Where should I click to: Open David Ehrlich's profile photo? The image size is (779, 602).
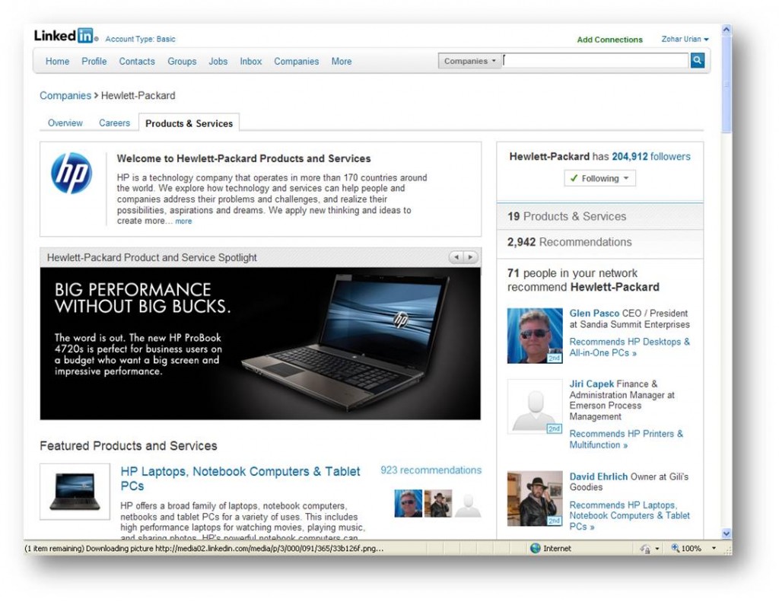coord(535,498)
